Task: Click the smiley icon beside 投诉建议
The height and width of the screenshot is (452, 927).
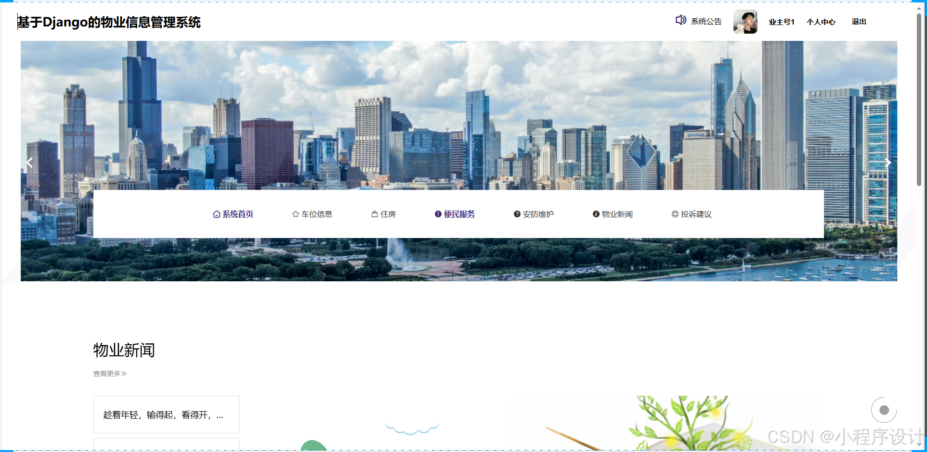Action: pos(675,214)
